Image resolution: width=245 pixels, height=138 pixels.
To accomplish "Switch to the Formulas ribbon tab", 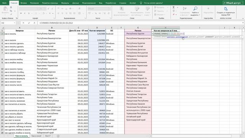I will [65, 3].
